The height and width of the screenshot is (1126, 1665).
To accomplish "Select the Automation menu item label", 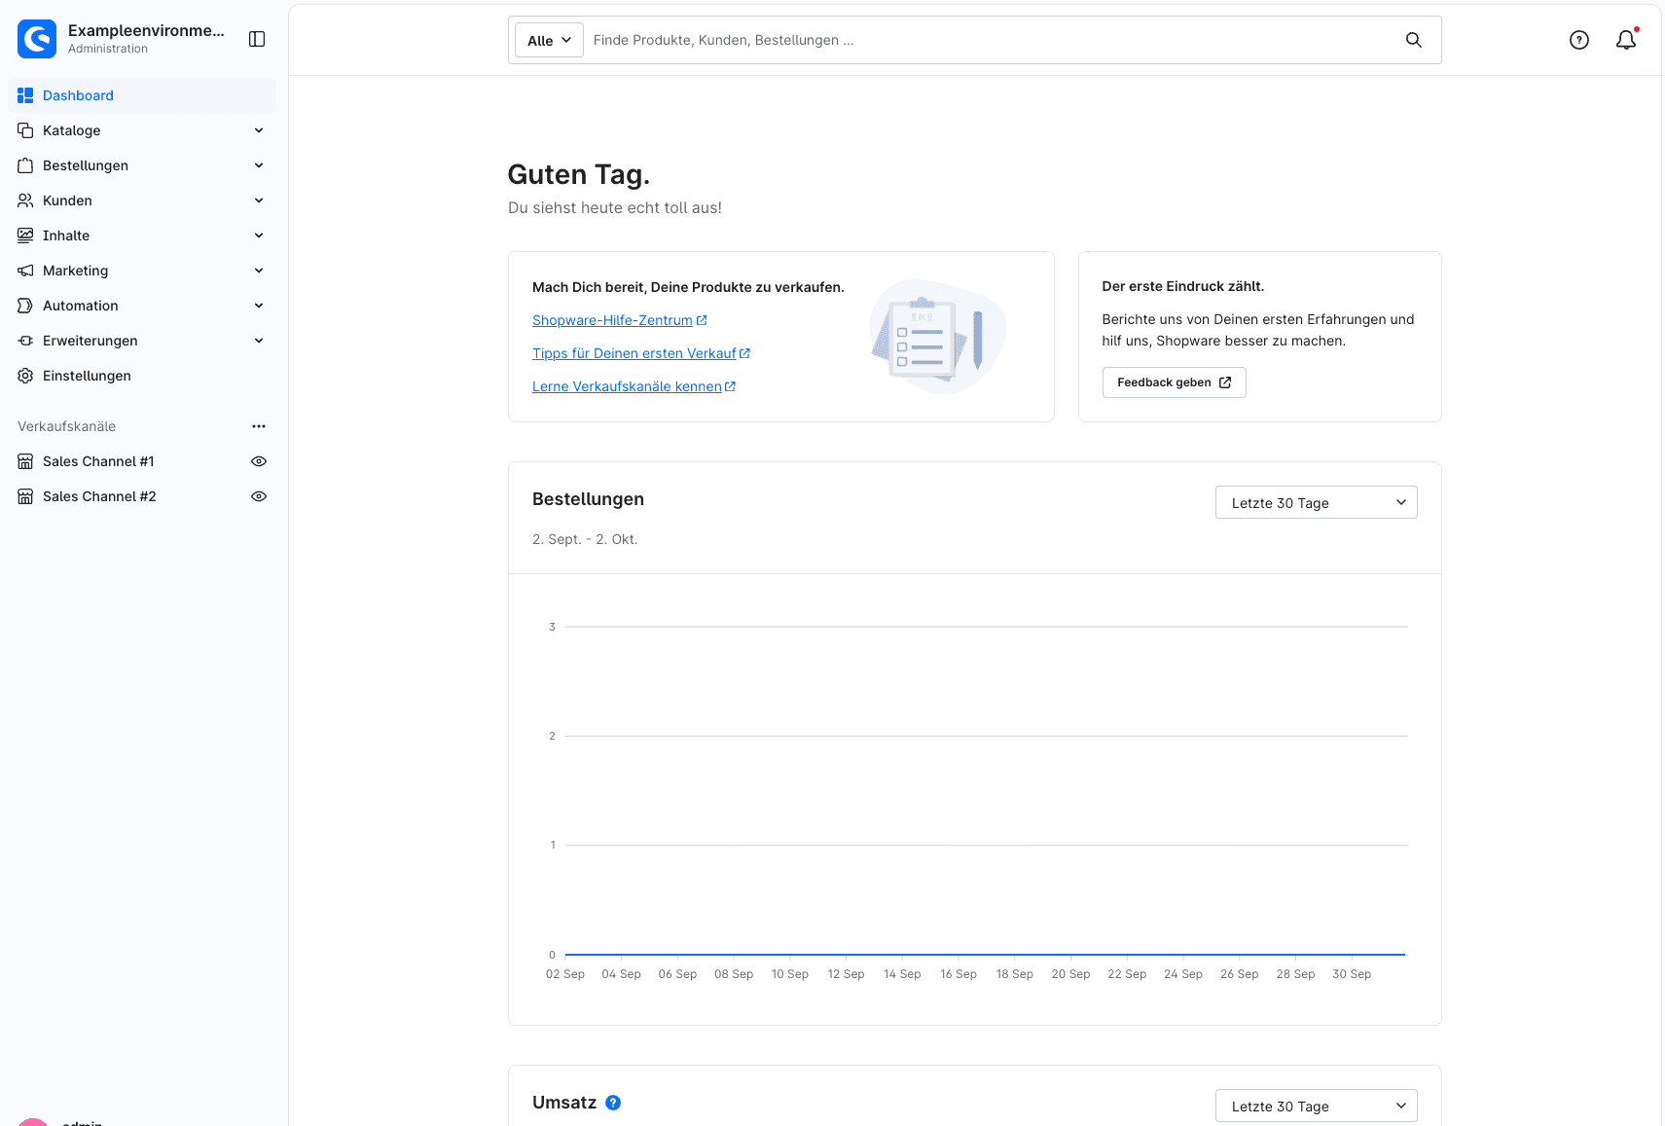I will coord(81,306).
